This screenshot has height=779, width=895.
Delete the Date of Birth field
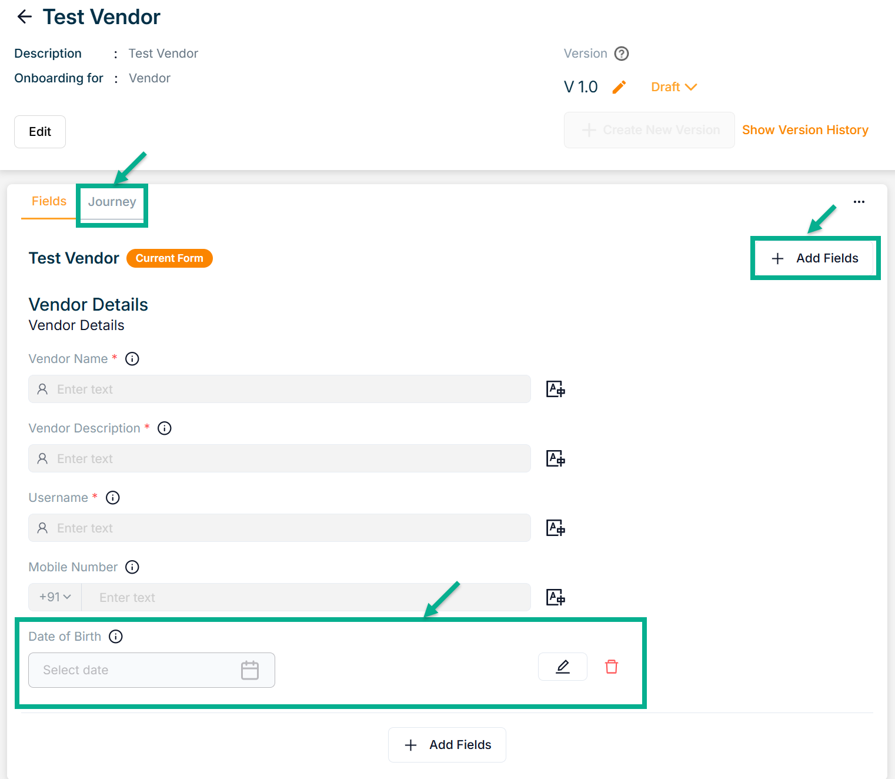[611, 667]
